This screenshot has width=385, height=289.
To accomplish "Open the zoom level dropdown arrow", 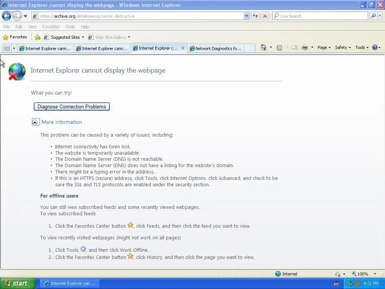I will coord(375,274).
